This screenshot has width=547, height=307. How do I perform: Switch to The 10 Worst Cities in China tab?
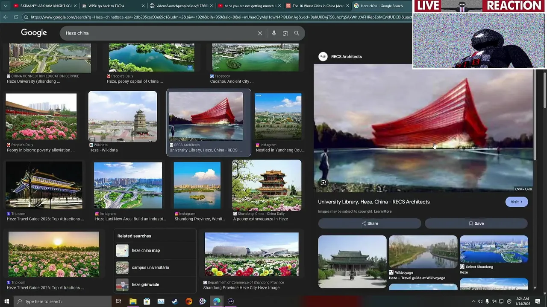[x=318, y=6]
